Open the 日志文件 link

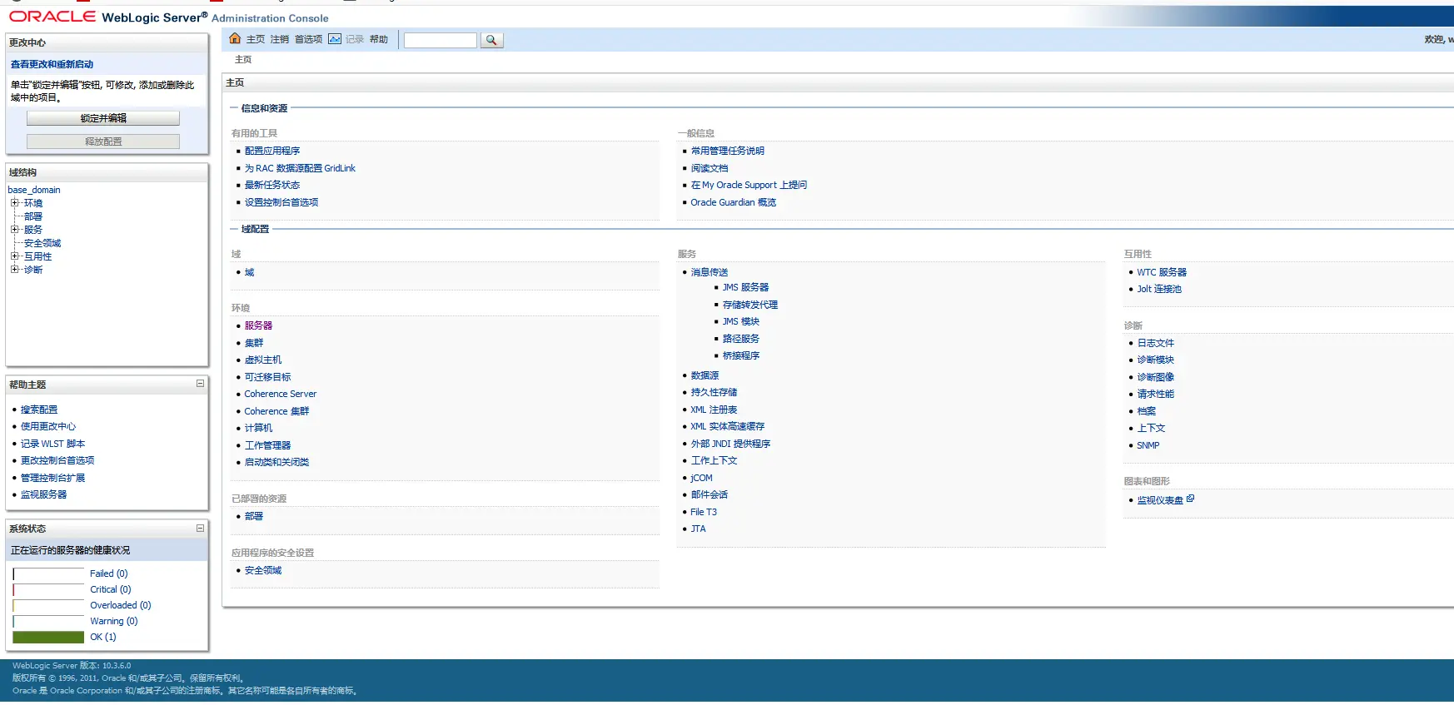click(x=1156, y=343)
